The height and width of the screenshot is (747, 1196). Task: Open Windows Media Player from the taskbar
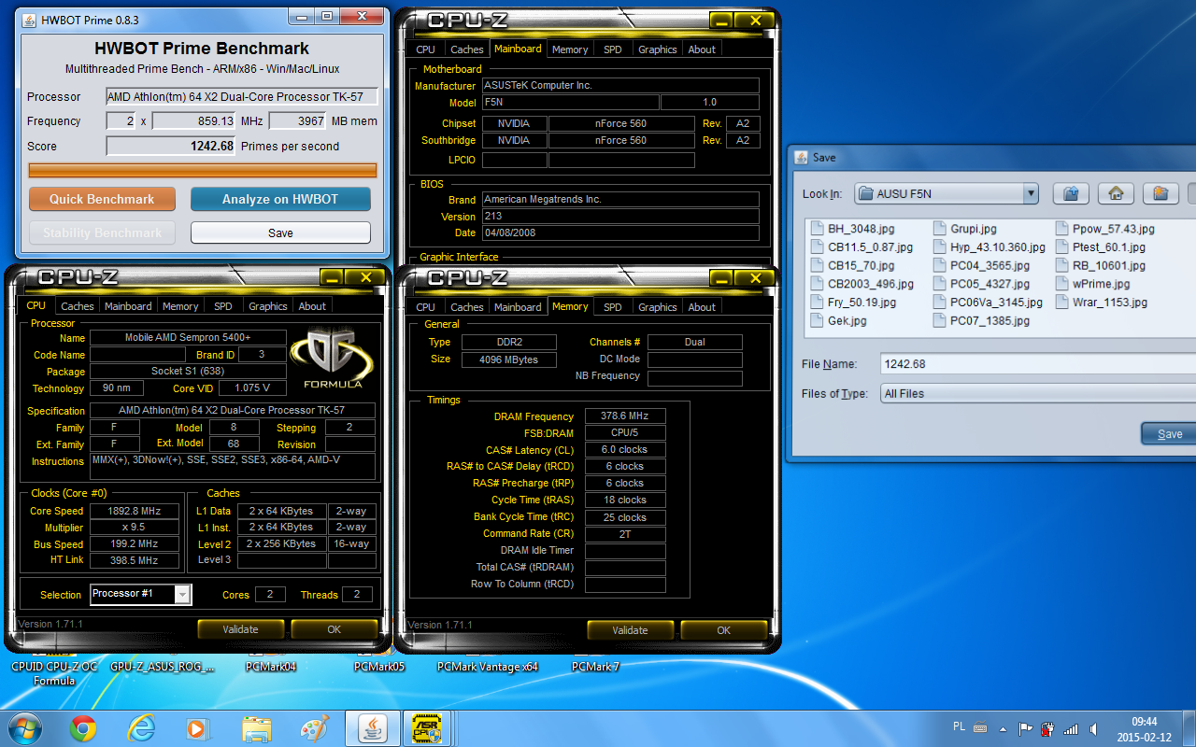pyautogui.click(x=197, y=728)
